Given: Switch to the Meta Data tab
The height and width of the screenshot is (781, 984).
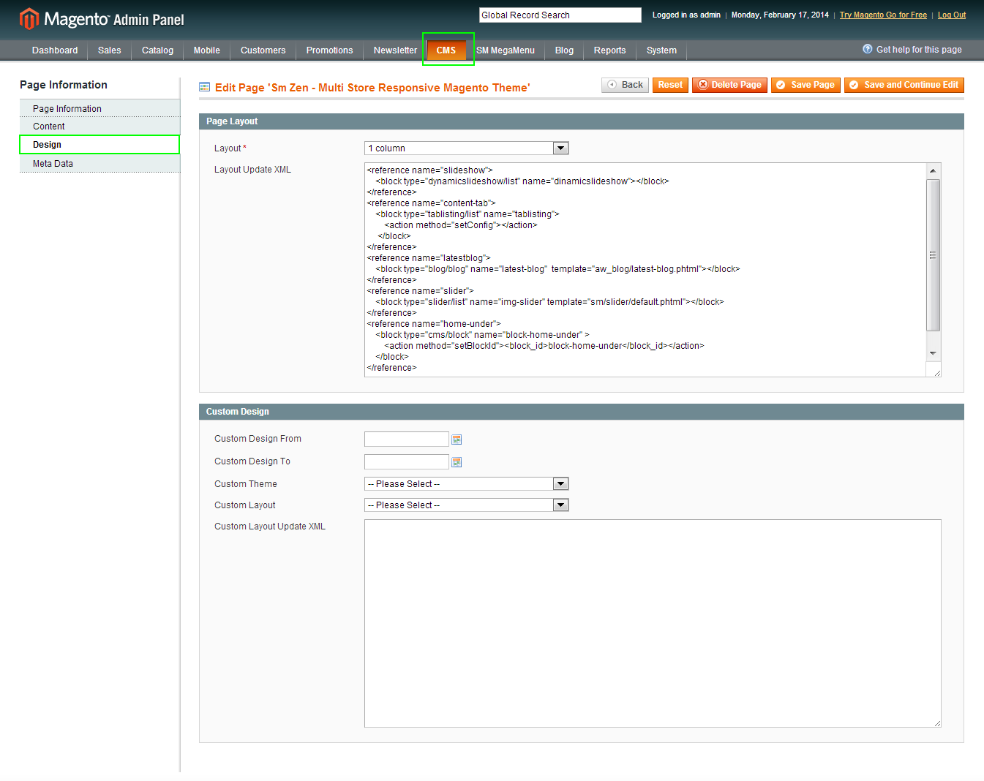Looking at the screenshot, I should tap(99, 164).
